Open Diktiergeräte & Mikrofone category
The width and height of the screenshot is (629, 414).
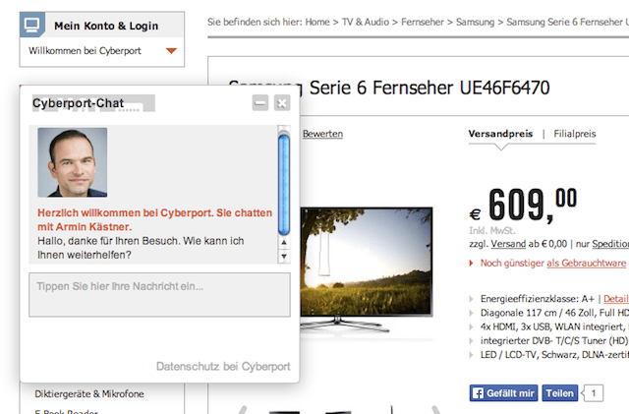89,394
